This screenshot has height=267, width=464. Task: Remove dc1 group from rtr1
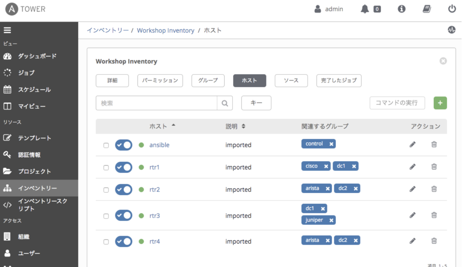pos(354,166)
